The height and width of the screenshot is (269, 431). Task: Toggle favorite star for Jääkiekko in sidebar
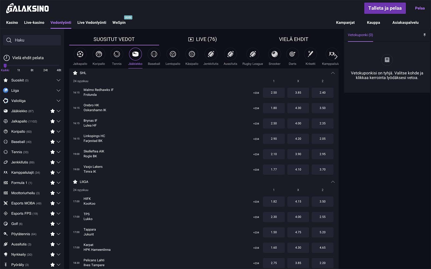pos(53,111)
